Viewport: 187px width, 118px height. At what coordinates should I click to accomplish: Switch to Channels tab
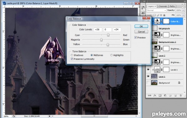163,6
